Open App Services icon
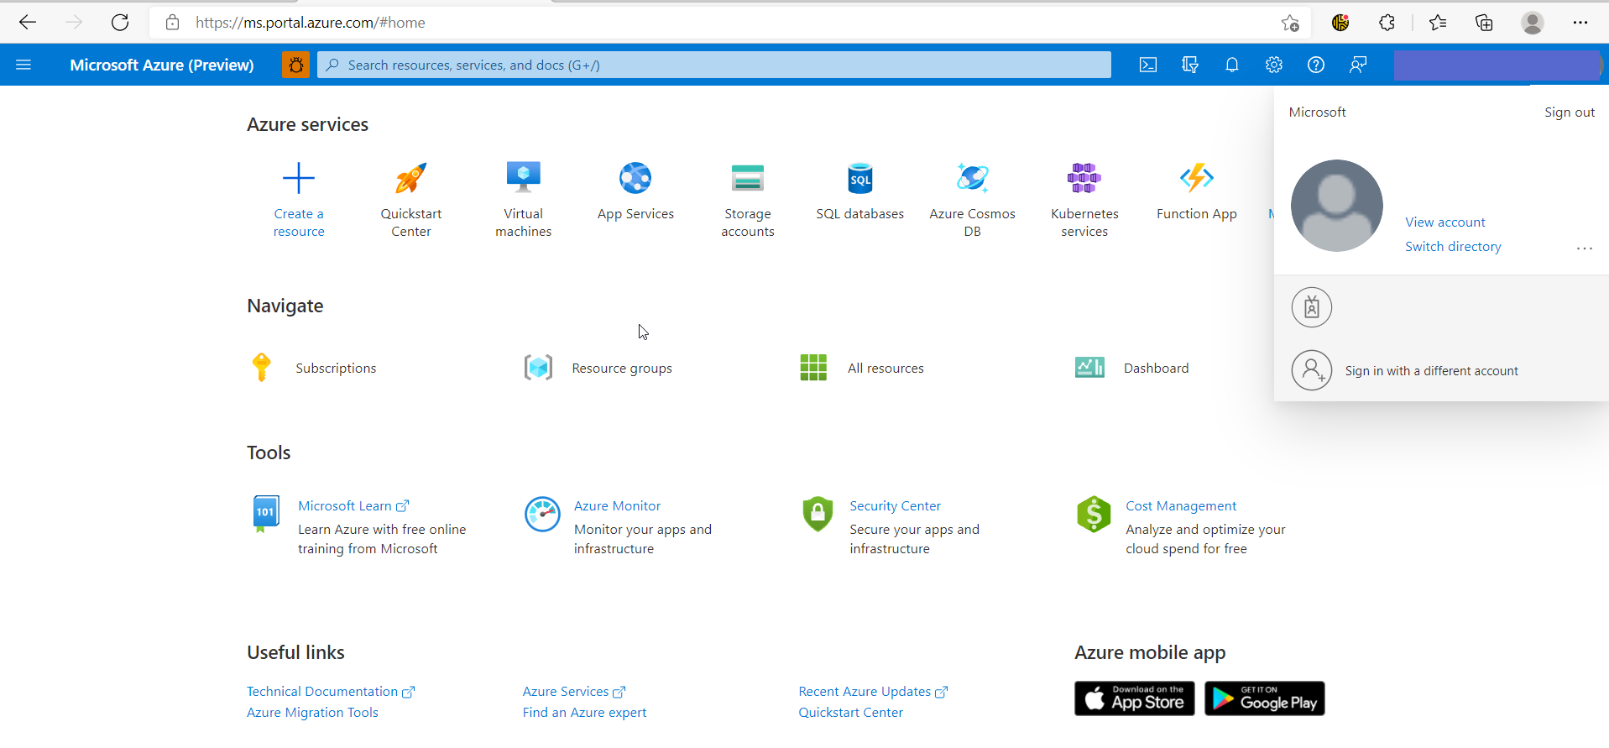 pyautogui.click(x=635, y=178)
